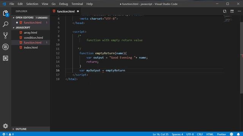The image size is (243, 136).
Task: Collapse the Open Editors section
Action: point(14,18)
